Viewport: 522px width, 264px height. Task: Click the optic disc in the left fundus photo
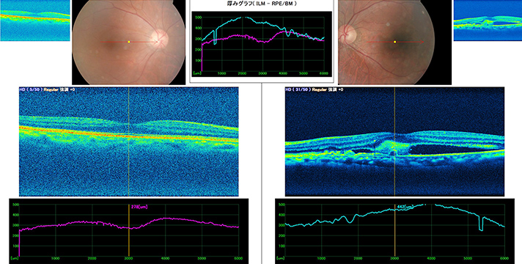tap(161, 37)
